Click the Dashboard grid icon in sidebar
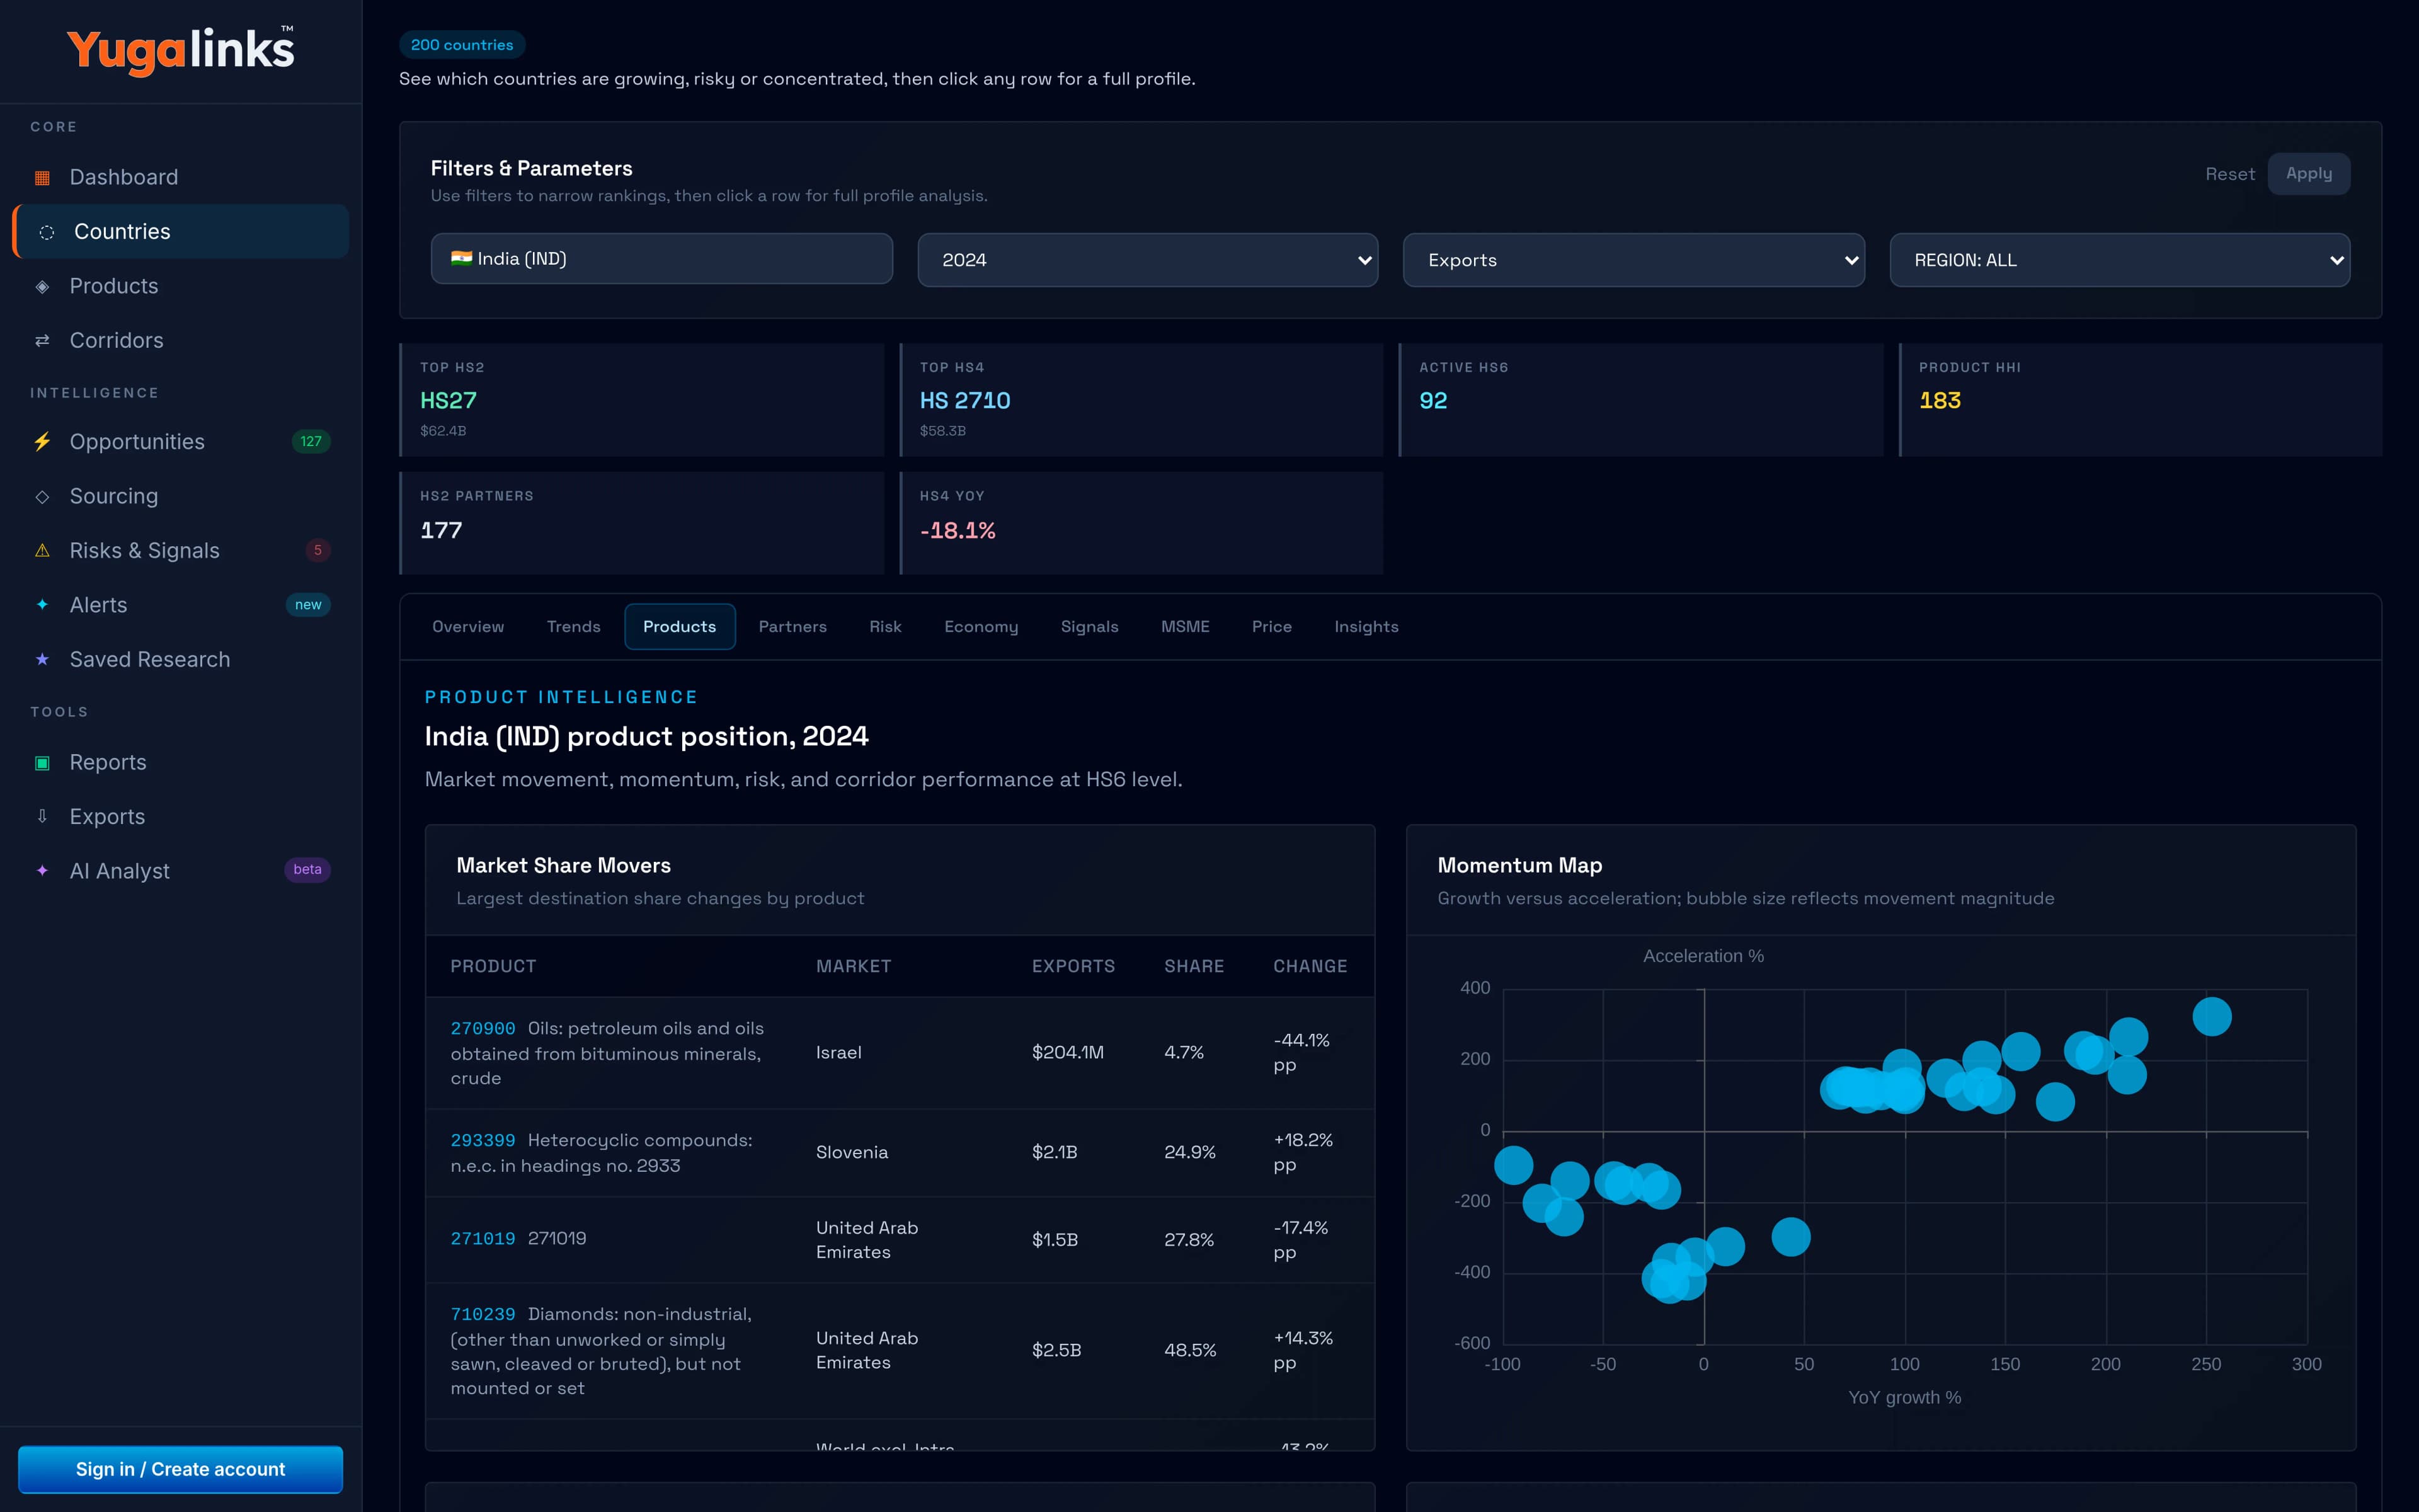2419x1512 pixels. point(42,178)
